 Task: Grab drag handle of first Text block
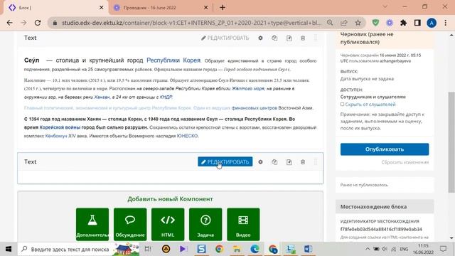coord(316,38)
